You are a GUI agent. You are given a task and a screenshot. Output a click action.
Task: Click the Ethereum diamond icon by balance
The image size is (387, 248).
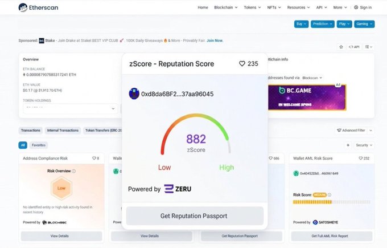click(x=24, y=75)
